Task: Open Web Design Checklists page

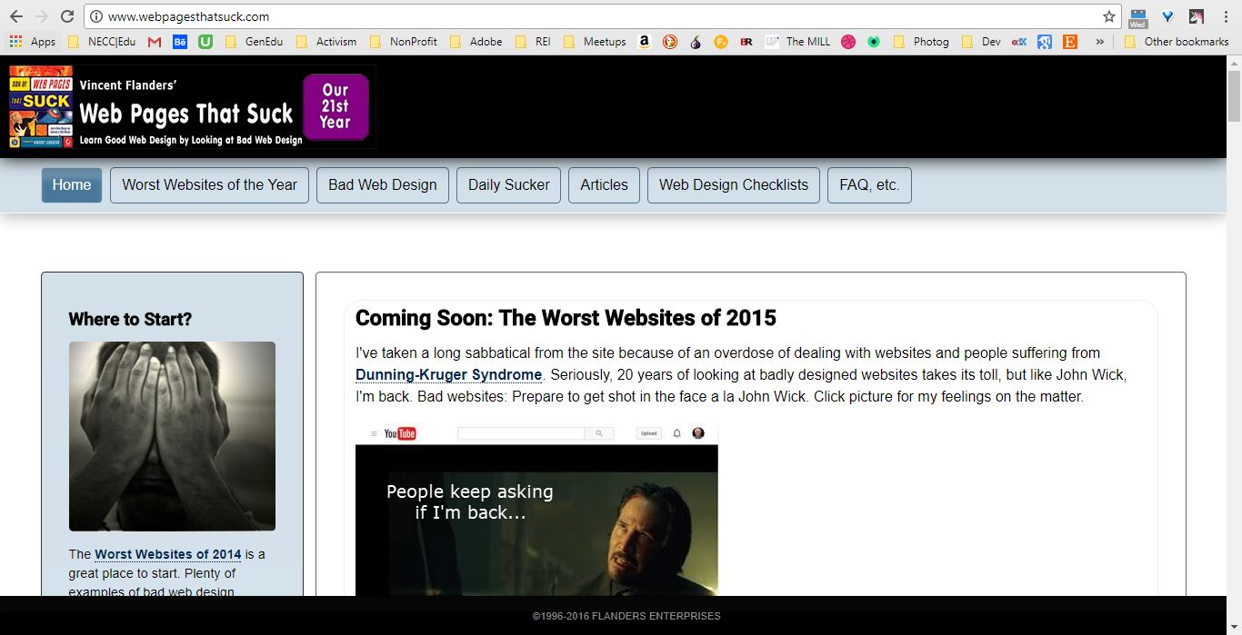Action: pos(734,184)
